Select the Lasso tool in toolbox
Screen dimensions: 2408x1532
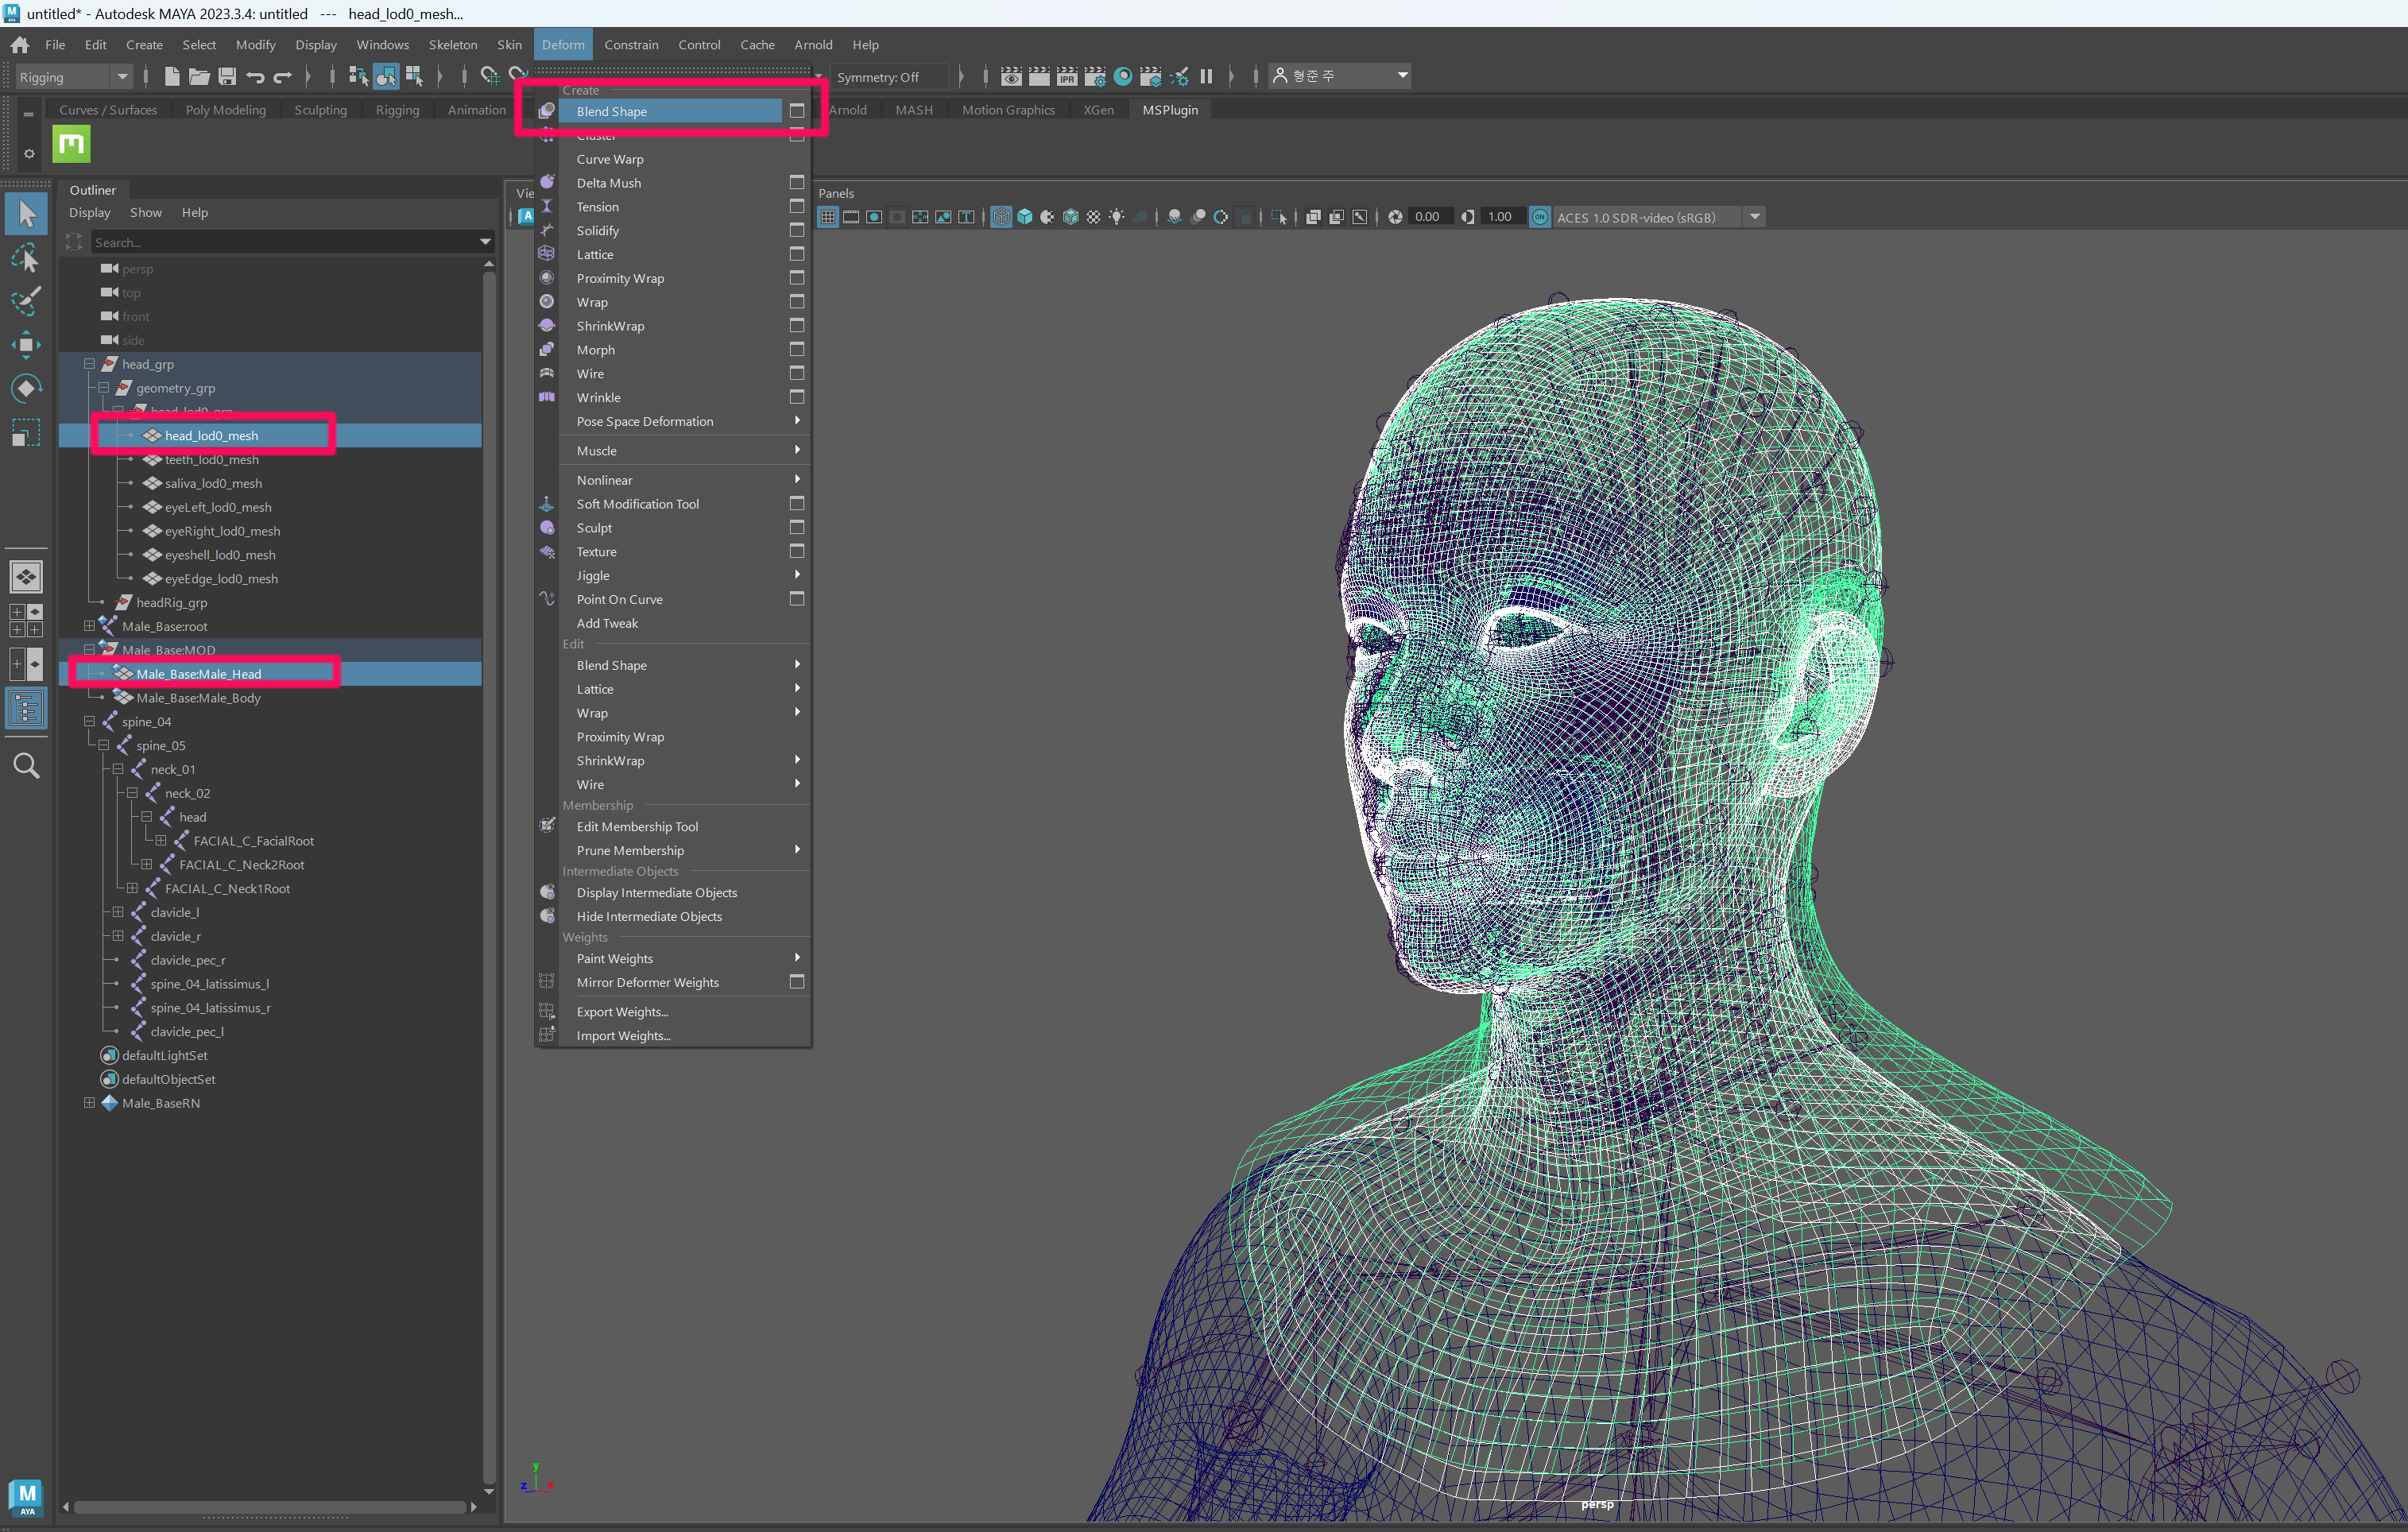(x=26, y=259)
